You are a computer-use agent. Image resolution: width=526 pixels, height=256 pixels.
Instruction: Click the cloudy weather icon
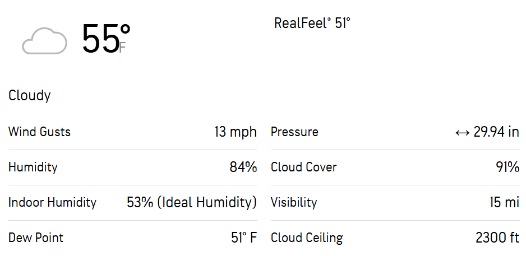pos(44,40)
